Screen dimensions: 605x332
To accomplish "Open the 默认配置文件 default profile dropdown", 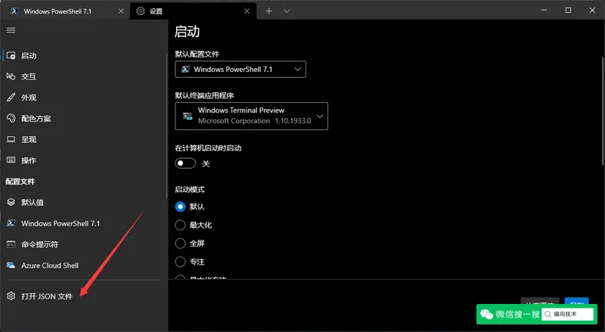I will point(240,69).
